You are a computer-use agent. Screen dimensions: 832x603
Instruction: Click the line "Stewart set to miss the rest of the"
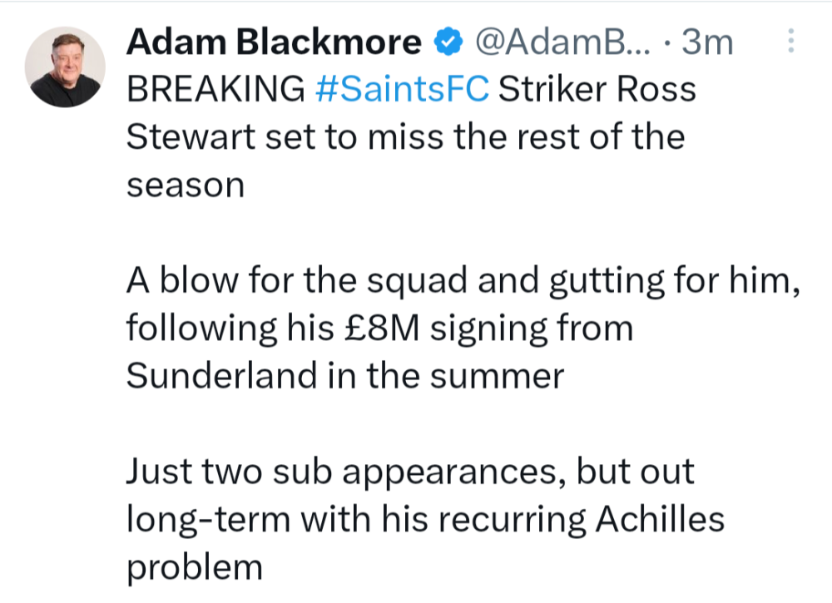[405, 136]
